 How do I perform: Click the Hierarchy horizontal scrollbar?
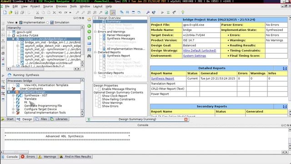(44, 69)
